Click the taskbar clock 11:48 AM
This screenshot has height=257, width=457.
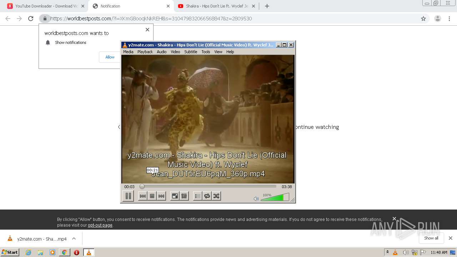coord(439,252)
